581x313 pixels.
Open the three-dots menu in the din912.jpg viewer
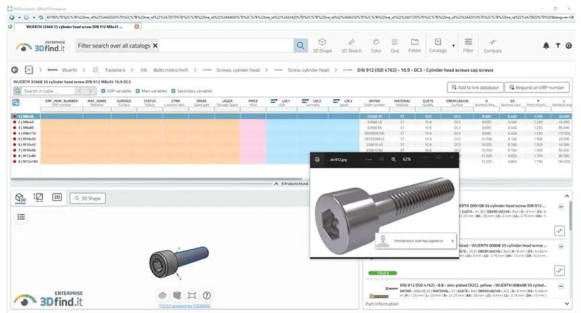tap(369, 160)
